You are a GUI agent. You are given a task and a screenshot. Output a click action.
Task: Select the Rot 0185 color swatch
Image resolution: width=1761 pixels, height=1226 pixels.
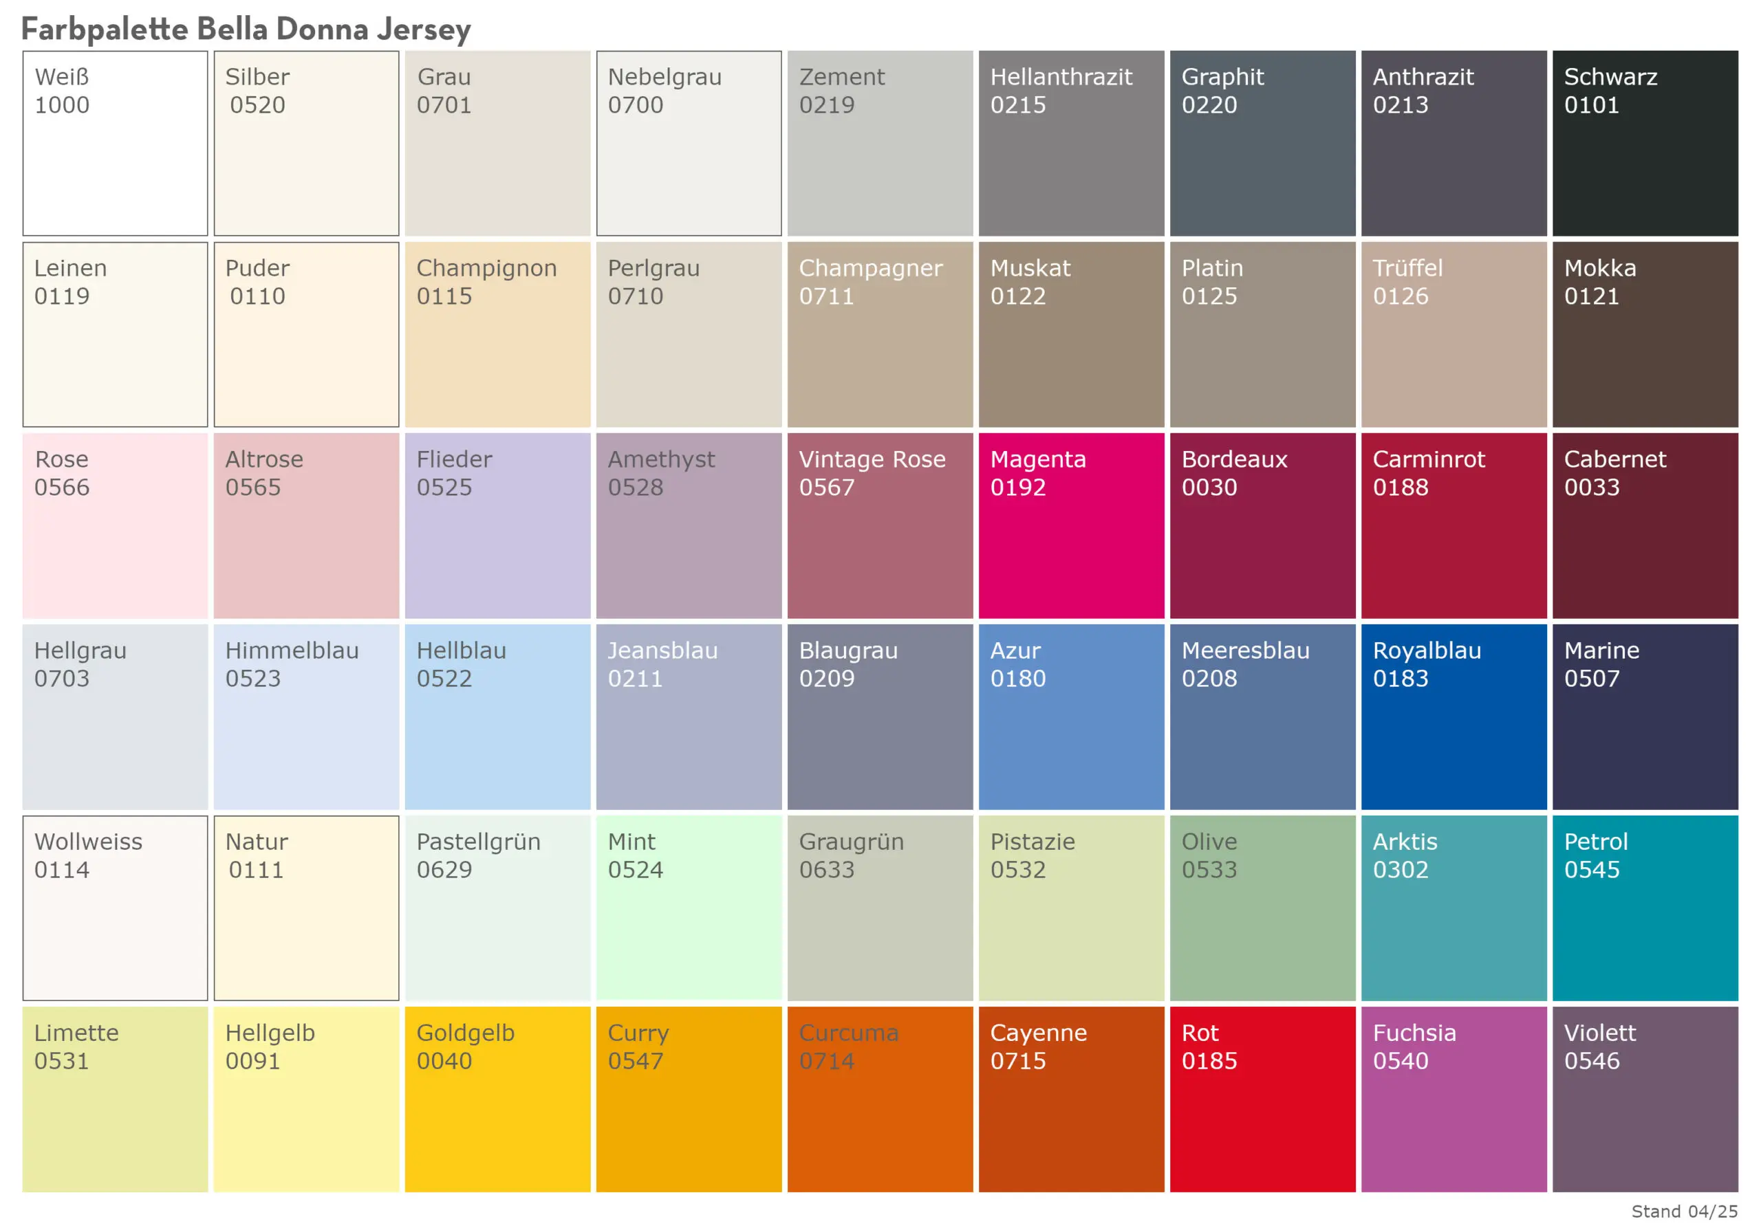(1262, 1100)
